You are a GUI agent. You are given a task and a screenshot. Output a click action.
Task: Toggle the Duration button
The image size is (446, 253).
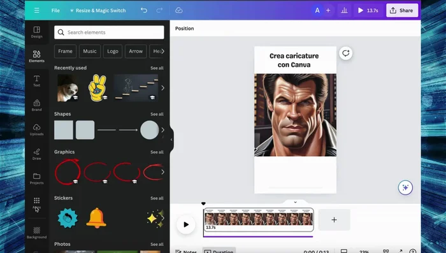[219, 251]
